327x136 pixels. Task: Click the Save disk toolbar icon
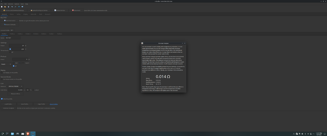point(9,7)
